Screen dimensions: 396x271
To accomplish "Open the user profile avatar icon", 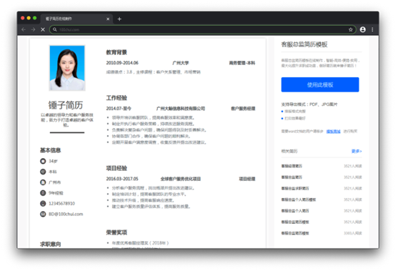I will click(x=362, y=29).
